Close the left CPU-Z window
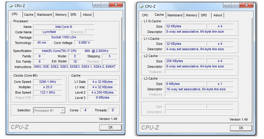Image resolution: width=264 pixels, height=139 pixels. point(116,5)
